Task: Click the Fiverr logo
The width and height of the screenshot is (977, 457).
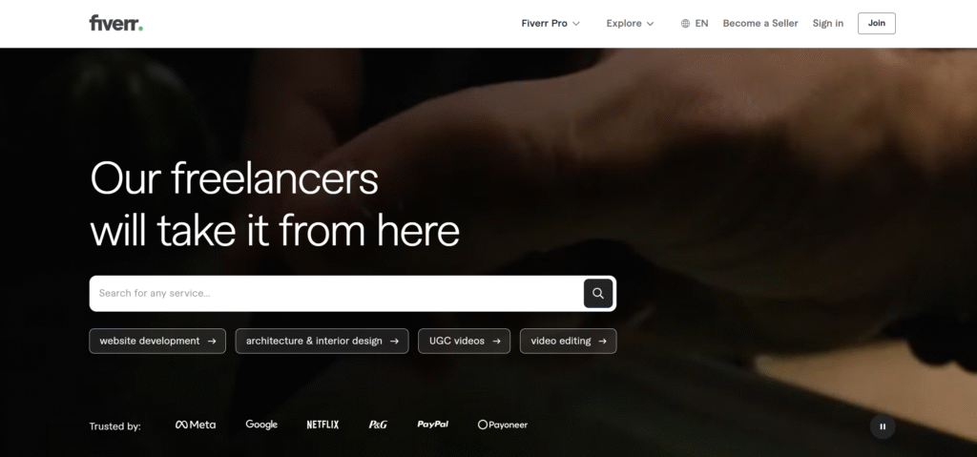Action: [x=115, y=23]
